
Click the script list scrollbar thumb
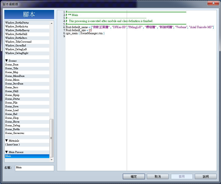(52, 138)
